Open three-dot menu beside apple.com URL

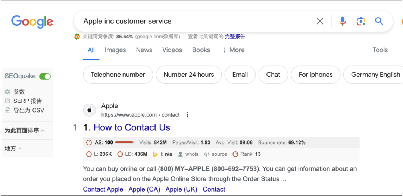(x=187, y=115)
